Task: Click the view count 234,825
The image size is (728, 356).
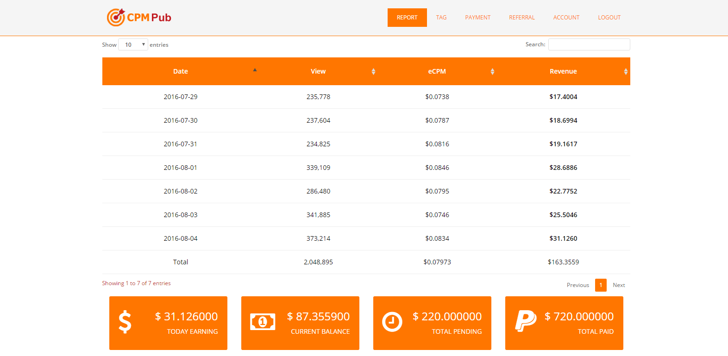Action: (x=318, y=144)
